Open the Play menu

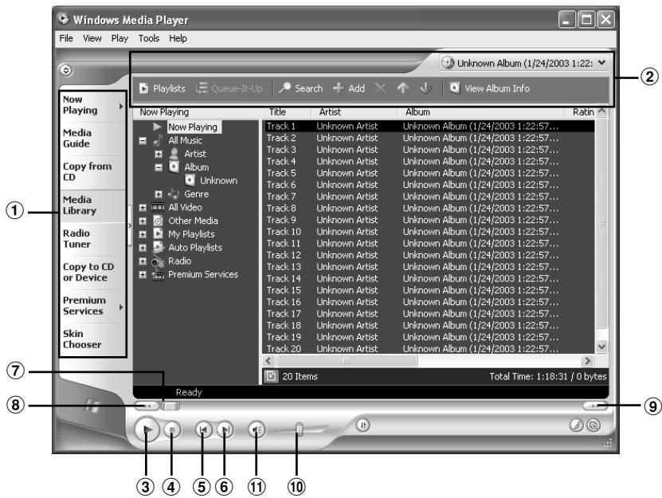pyautogui.click(x=119, y=38)
